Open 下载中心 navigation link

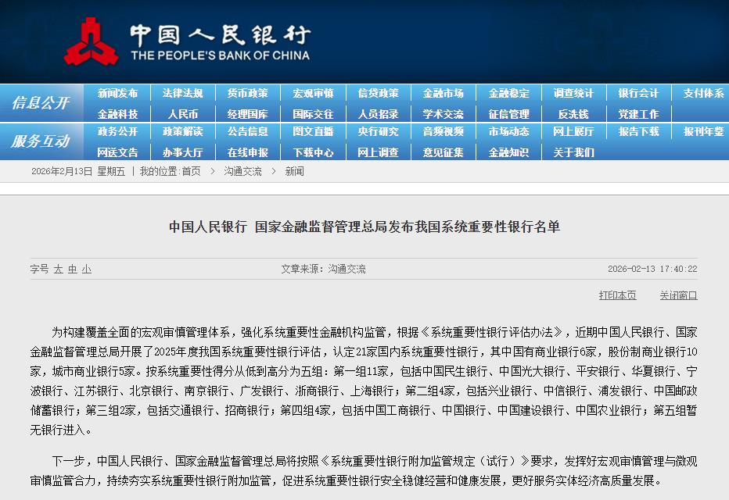313,153
